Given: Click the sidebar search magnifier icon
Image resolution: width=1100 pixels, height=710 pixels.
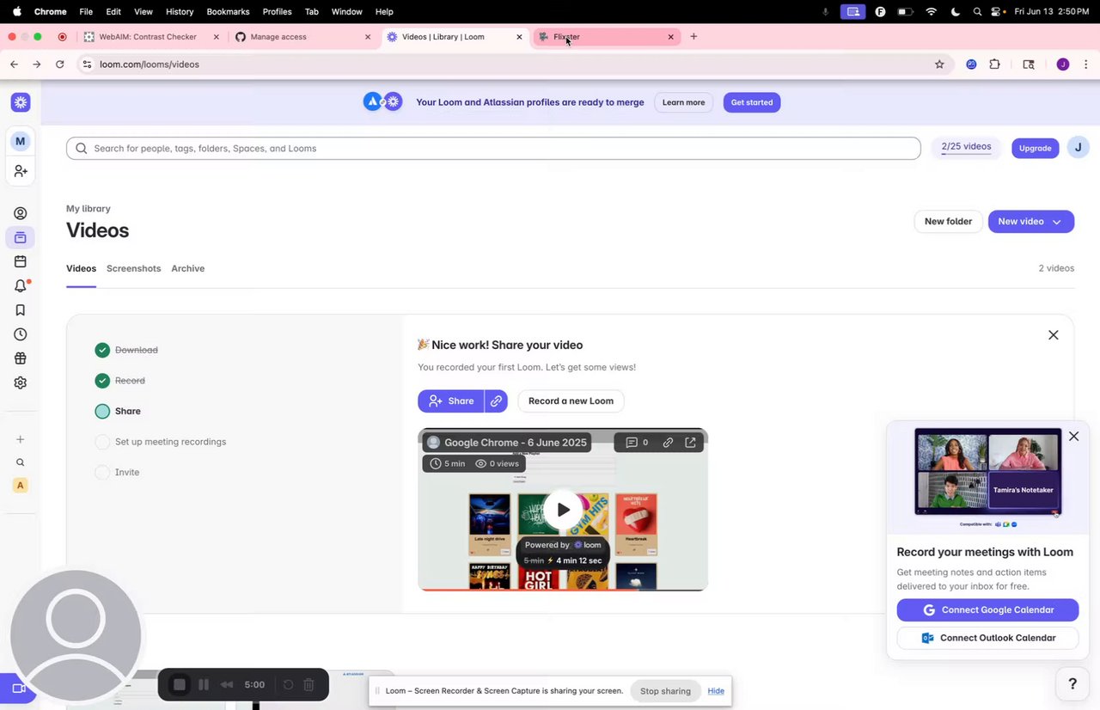Looking at the screenshot, I should (21, 462).
